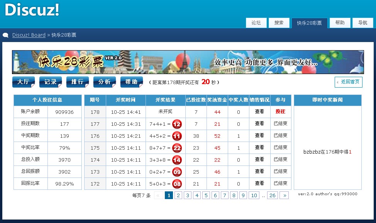View sales for period 173 via 查看
376x223 pixels.
[259, 171]
